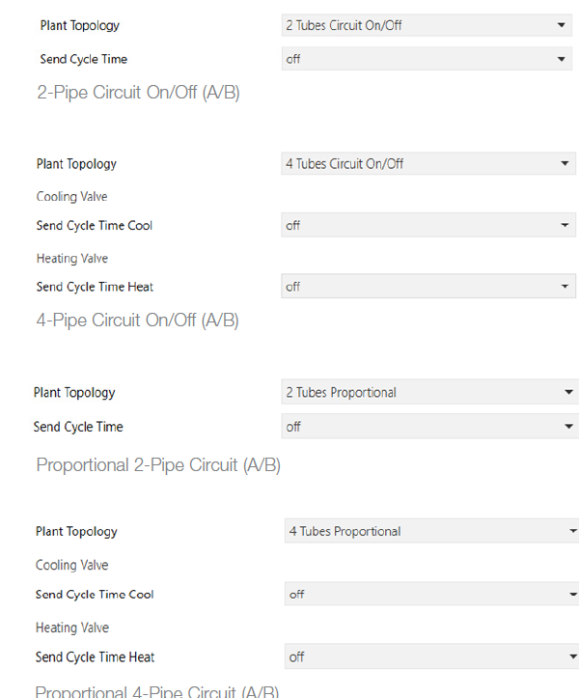Image resolution: width=579 pixels, height=698 pixels.
Task: Click Plant Topology label beside 2 Tubes Circuit On/Off
Action: [x=80, y=26]
